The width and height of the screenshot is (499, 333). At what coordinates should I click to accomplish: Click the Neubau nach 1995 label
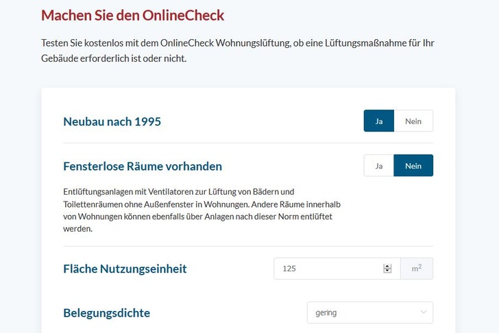click(x=112, y=122)
